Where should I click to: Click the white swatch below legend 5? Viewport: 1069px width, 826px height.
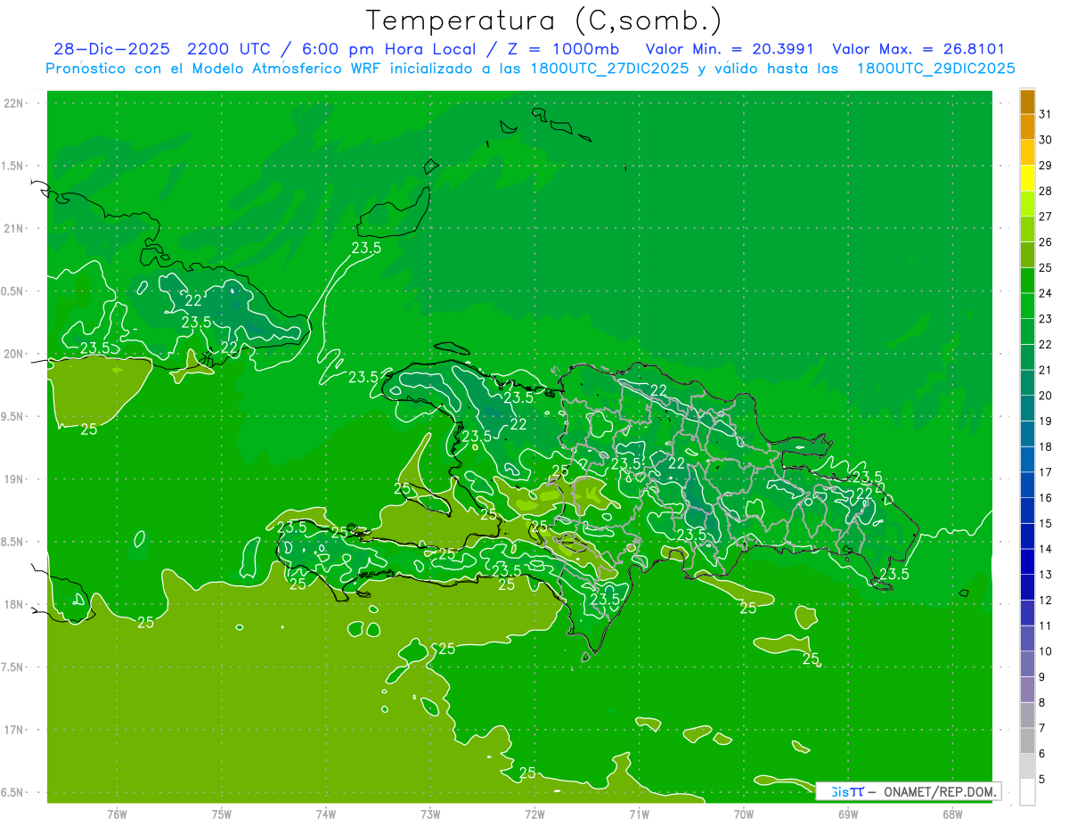[1027, 792]
